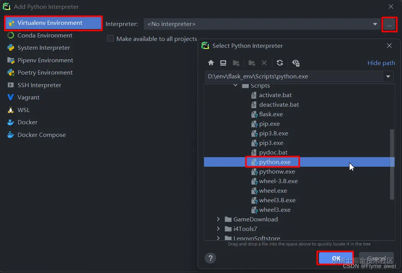This screenshot has width=402, height=273.
Task: Select deactivate.bat in the tree
Action: coord(279,105)
